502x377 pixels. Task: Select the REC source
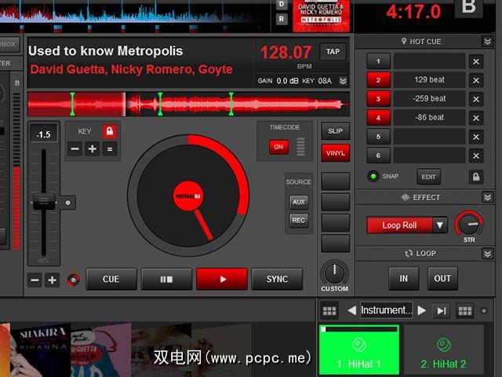click(x=299, y=220)
